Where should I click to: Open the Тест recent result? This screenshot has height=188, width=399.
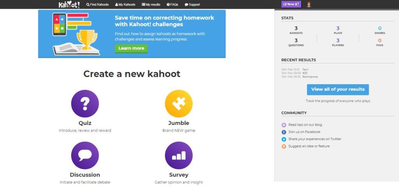[x=305, y=69]
